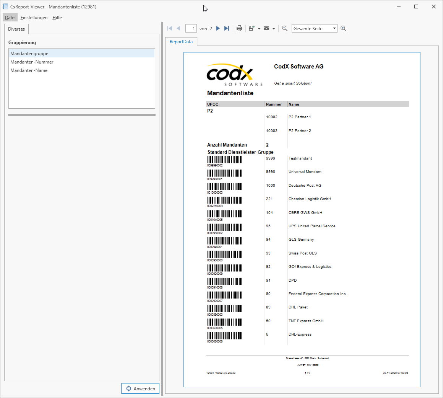This screenshot has width=443, height=398.
Task: Zoom in on the report preview
Action: coord(343,28)
